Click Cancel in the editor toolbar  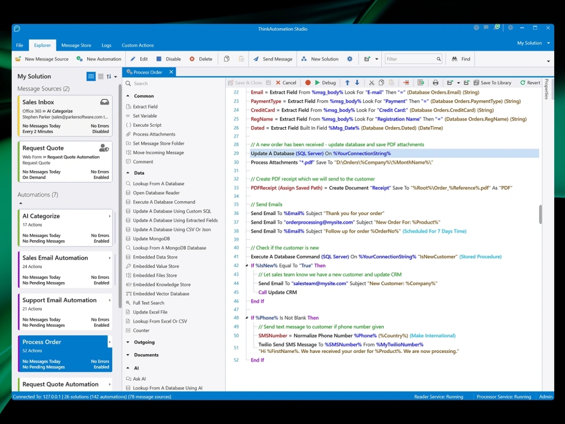coord(286,82)
